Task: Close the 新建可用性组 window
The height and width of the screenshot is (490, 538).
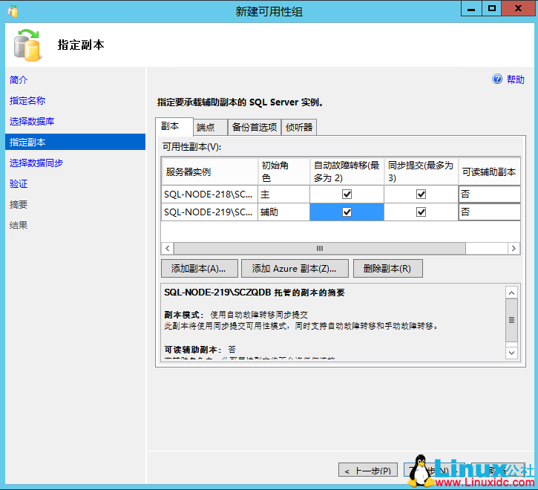Action: (519, 8)
